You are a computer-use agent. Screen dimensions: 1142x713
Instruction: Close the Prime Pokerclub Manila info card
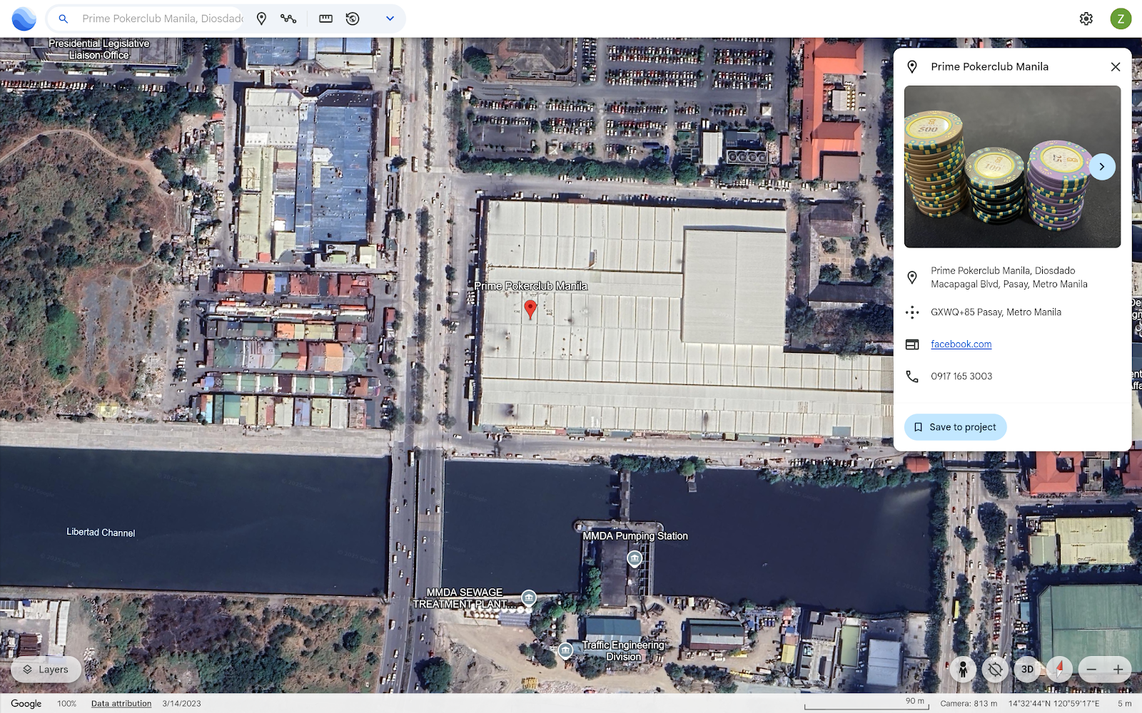[1116, 66]
